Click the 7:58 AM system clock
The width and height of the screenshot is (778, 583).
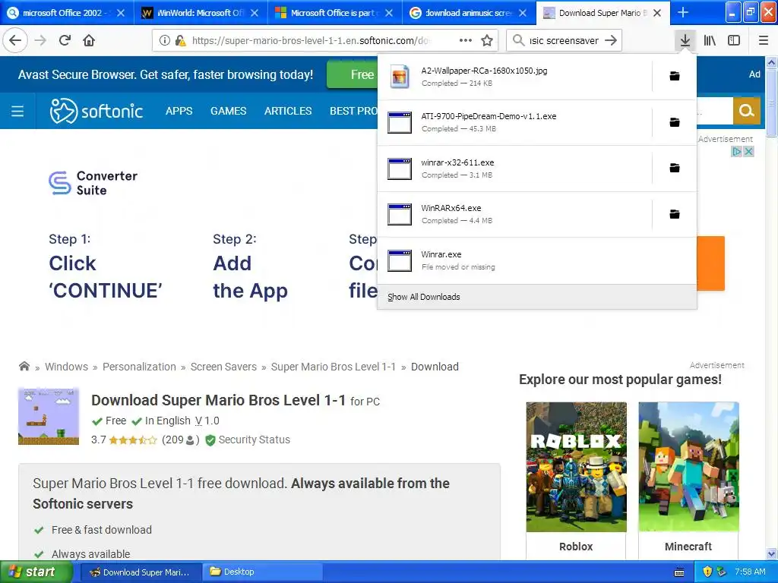(x=750, y=572)
